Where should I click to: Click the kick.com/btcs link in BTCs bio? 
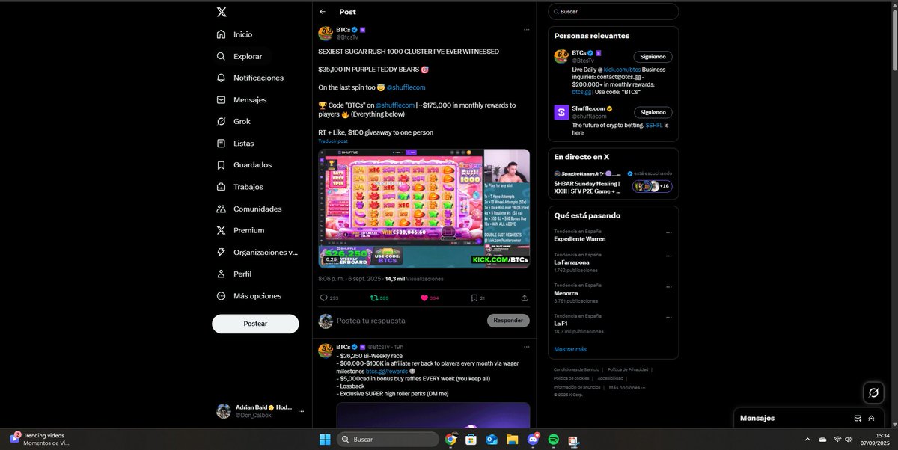click(623, 69)
